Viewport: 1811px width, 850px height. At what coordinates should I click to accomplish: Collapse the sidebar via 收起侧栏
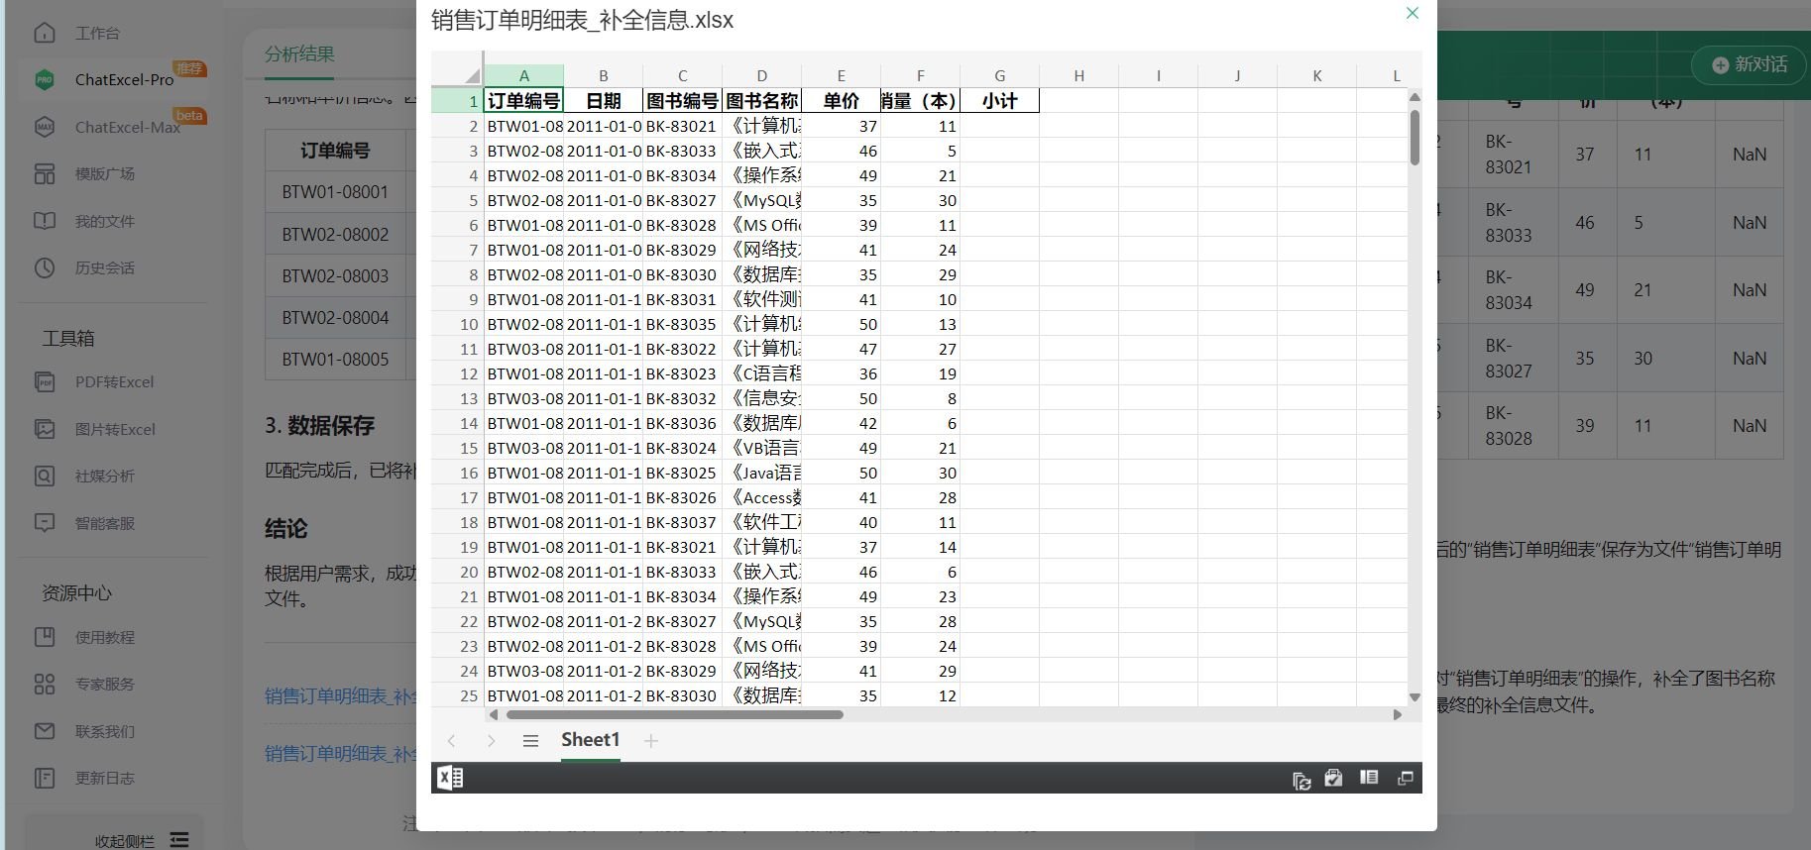(x=141, y=840)
